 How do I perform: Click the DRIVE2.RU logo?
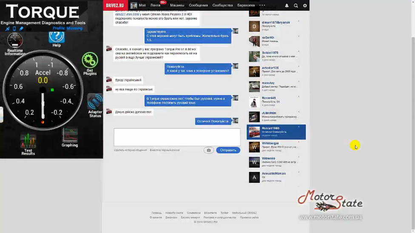pyautogui.click(x=115, y=5)
